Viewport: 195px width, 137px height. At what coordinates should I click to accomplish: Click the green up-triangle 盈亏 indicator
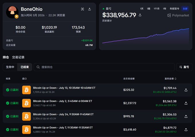pyautogui.click(x=103, y=9)
